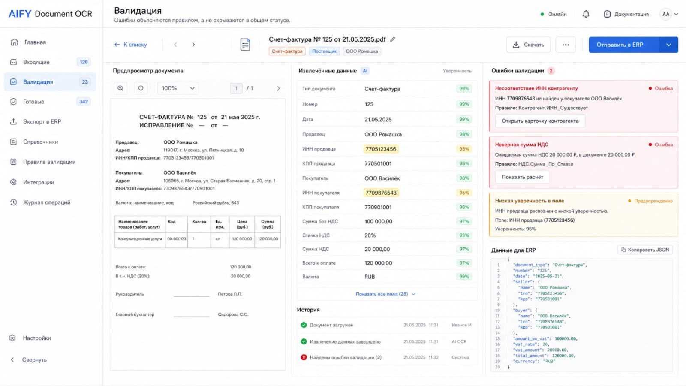
Task: Click the AI badge near Извлечённые данные
Action: pyautogui.click(x=365, y=71)
